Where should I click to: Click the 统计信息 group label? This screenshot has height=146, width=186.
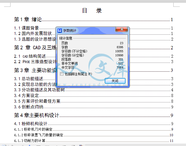(66, 38)
